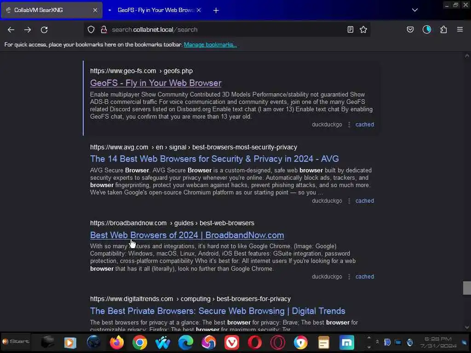Launch Opera from the taskbar
471x353 pixels.
255,342
